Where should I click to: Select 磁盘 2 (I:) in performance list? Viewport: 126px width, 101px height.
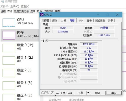point(20,73)
